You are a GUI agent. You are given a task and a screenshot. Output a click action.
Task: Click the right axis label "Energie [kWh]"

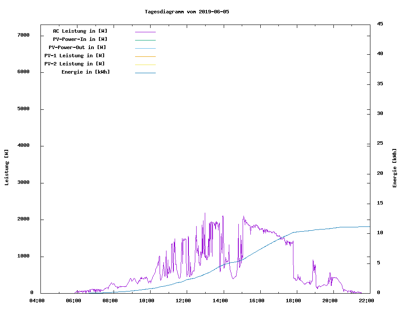coord(395,168)
